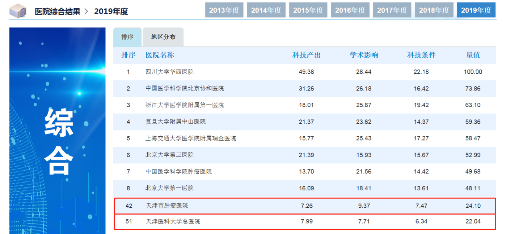Switch to 2016年度 results
The image size is (506, 234).
pos(350,10)
